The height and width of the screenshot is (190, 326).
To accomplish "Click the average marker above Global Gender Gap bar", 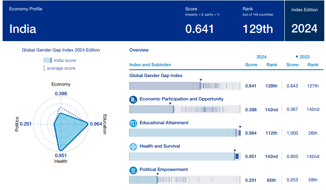I will point(201,80).
